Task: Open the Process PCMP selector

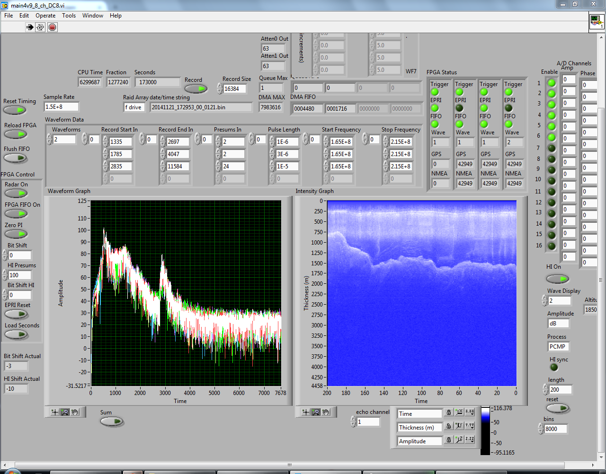Action: click(558, 347)
